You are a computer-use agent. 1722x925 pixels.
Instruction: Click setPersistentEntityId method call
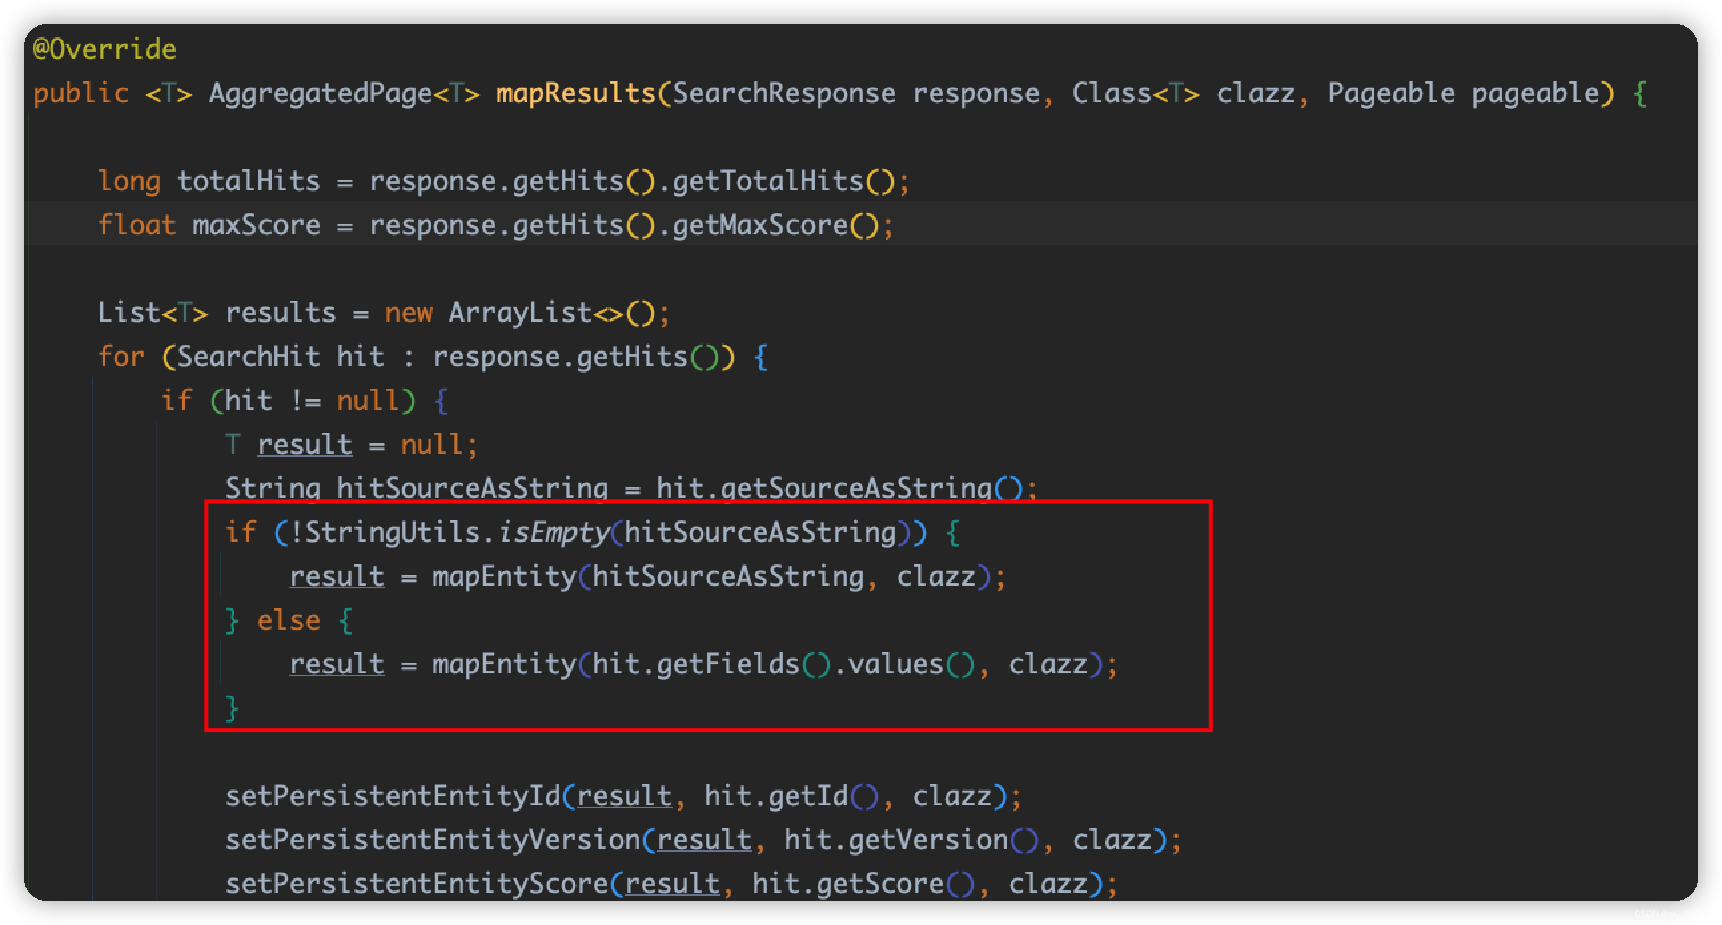click(x=392, y=796)
